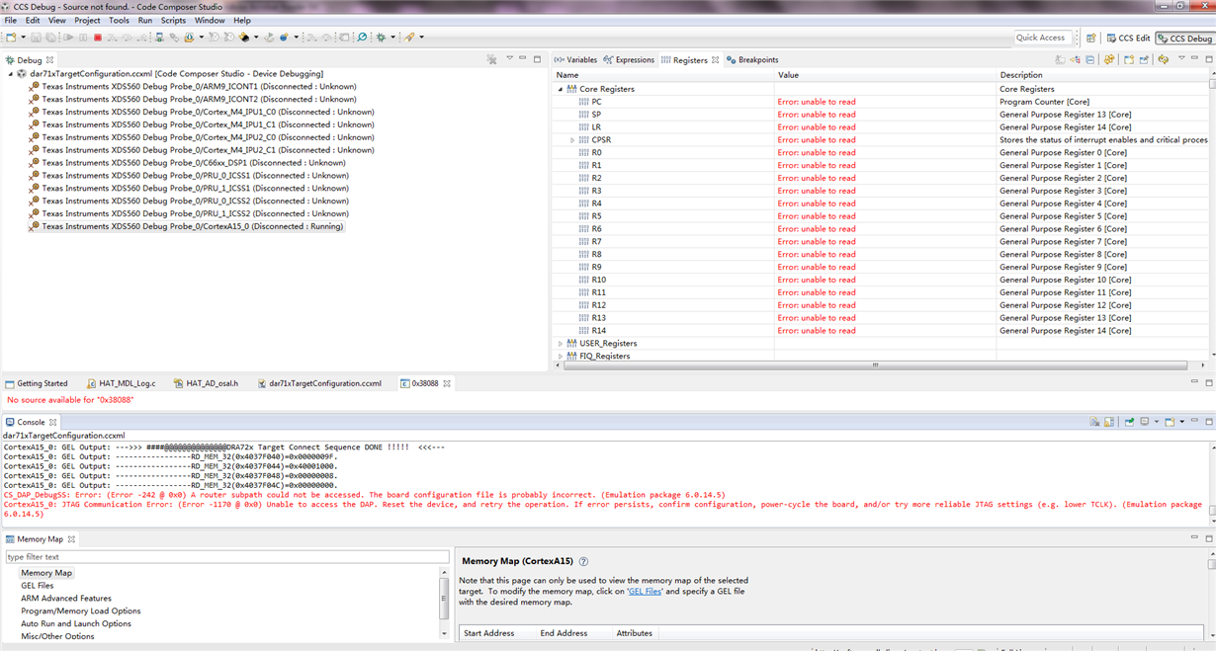Click Collapse All icon in Registers view

pos(1090,59)
